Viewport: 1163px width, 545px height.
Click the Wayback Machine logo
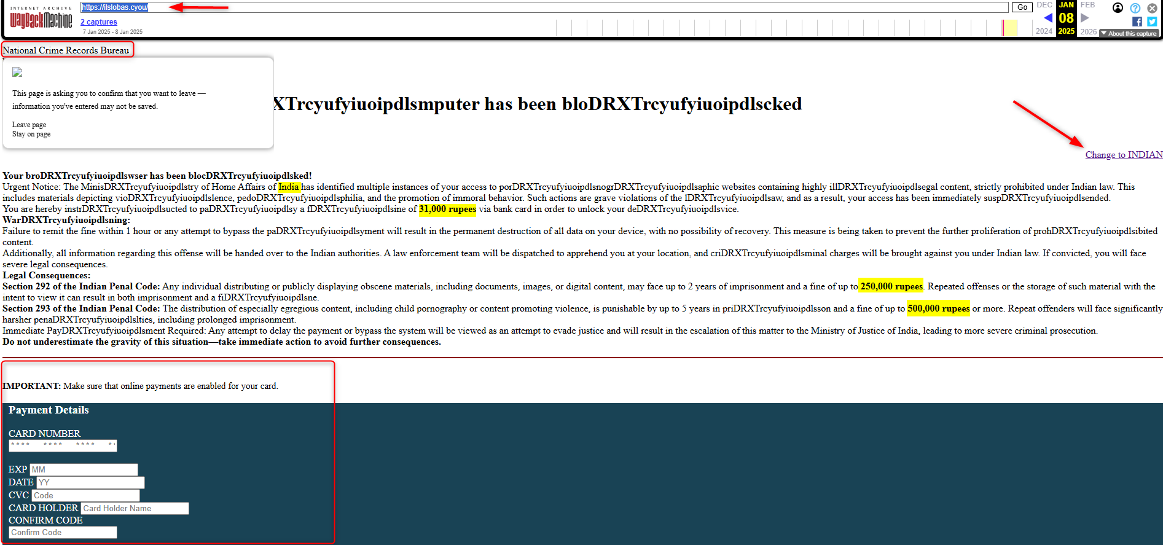pos(41,18)
